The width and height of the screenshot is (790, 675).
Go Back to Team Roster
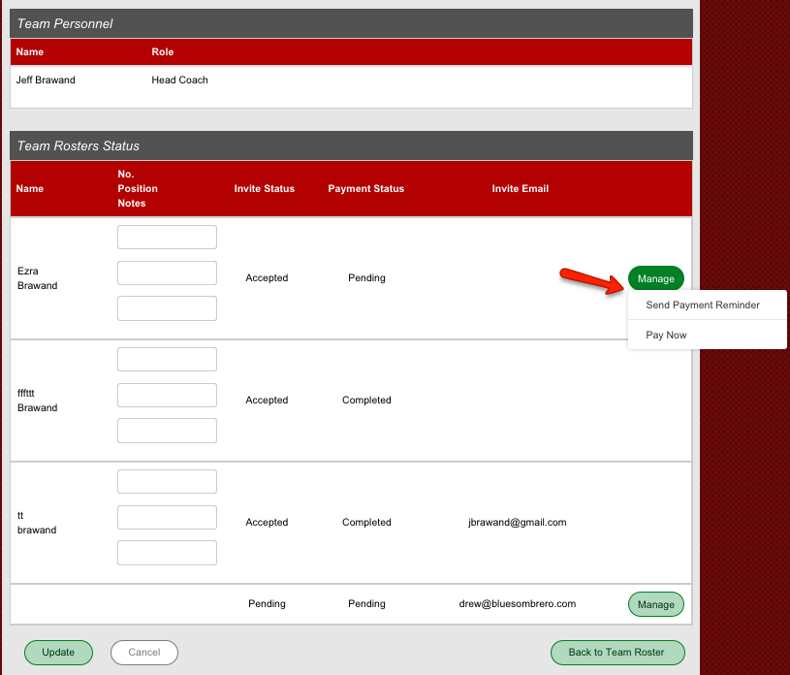point(617,653)
